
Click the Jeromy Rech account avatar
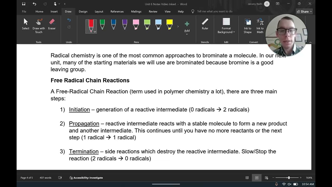point(266,4)
